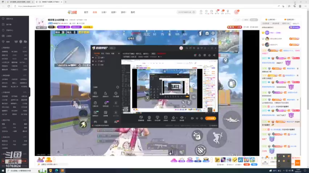Open the arrow next to the speaker in streaming tool
This screenshot has height=173, width=309.
click(x=185, y=118)
